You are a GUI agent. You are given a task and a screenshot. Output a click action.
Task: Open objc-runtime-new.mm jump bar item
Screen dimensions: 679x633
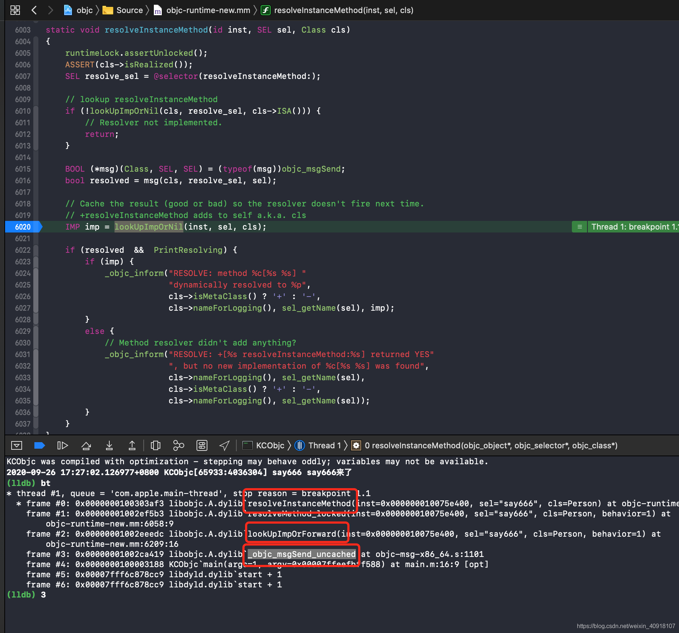(202, 10)
